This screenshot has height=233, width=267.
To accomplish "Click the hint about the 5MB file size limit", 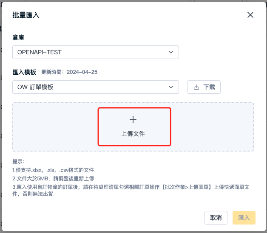I will click(x=53, y=179).
